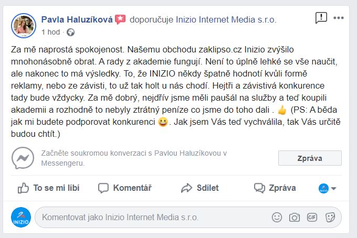This screenshot has height=238, width=357.
Task: Insert a GIF with the GIF icon
Action: (x=312, y=218)
